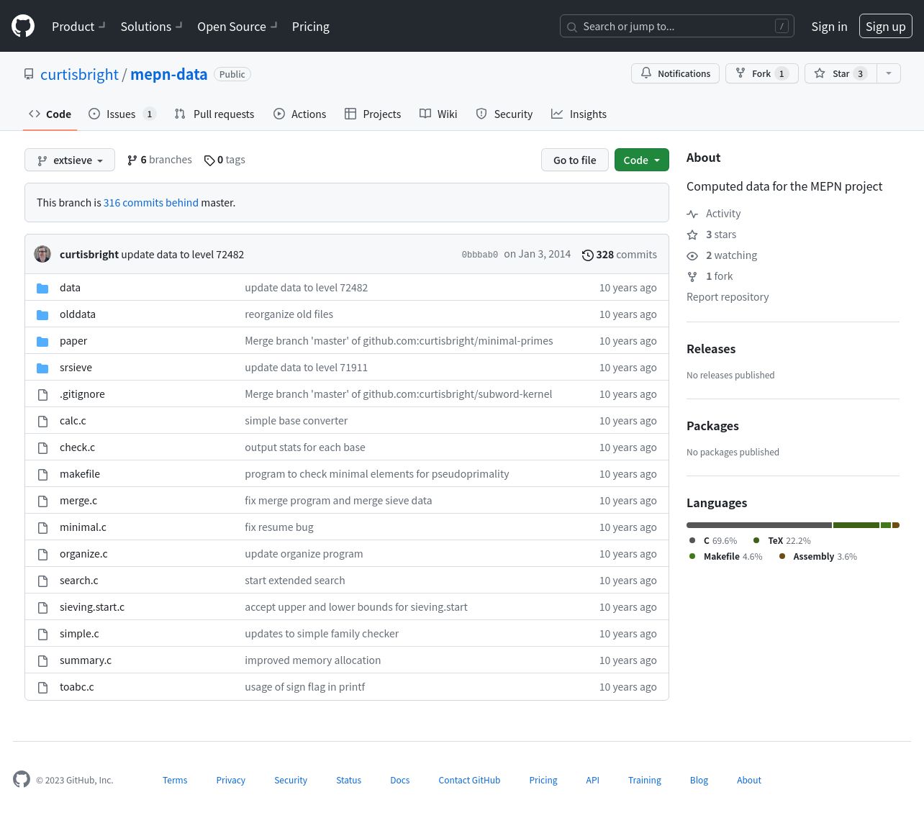Expand the Solutions menu in header

(x=151, y=26)
